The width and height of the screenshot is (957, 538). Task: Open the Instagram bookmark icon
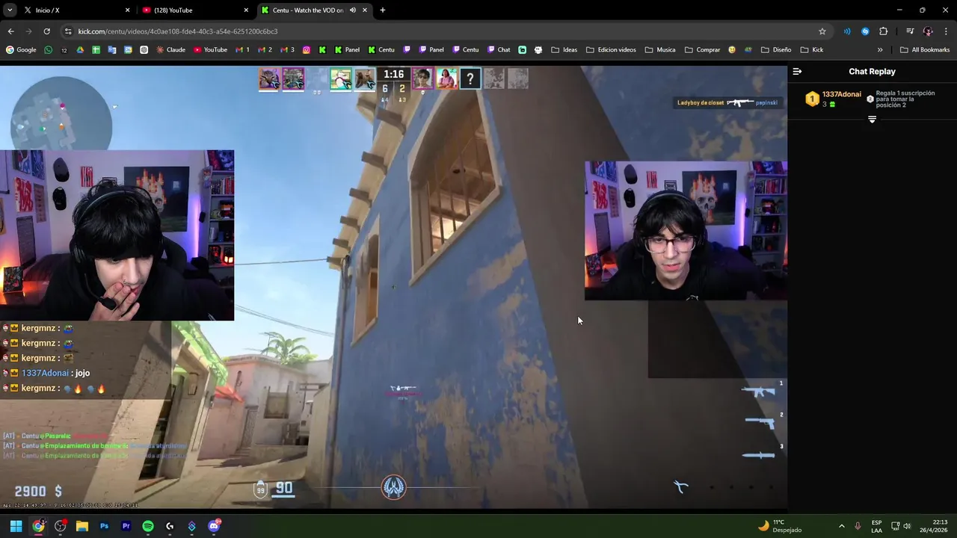tap(307, 50)
